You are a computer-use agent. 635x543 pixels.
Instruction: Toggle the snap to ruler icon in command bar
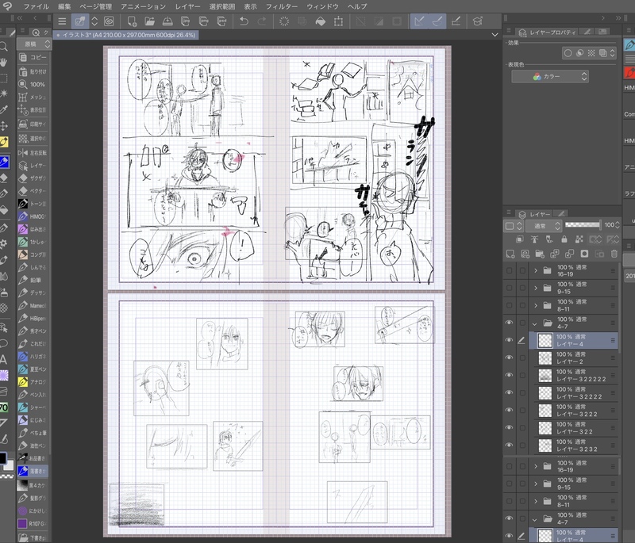[x=419, y=21]
